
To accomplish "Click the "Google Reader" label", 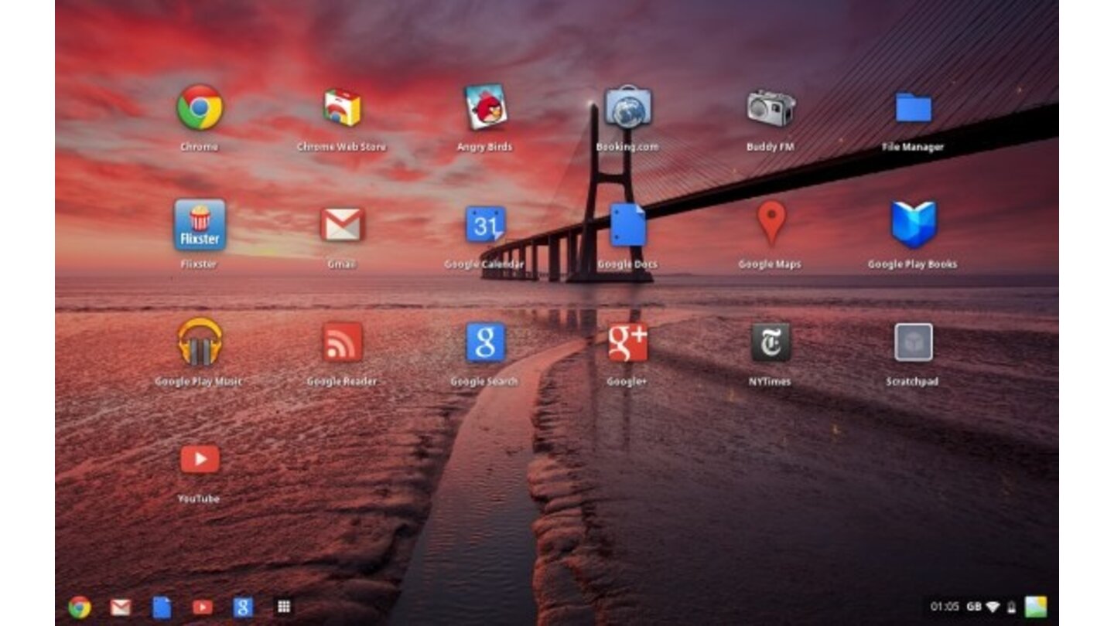I will click(342, 382).
